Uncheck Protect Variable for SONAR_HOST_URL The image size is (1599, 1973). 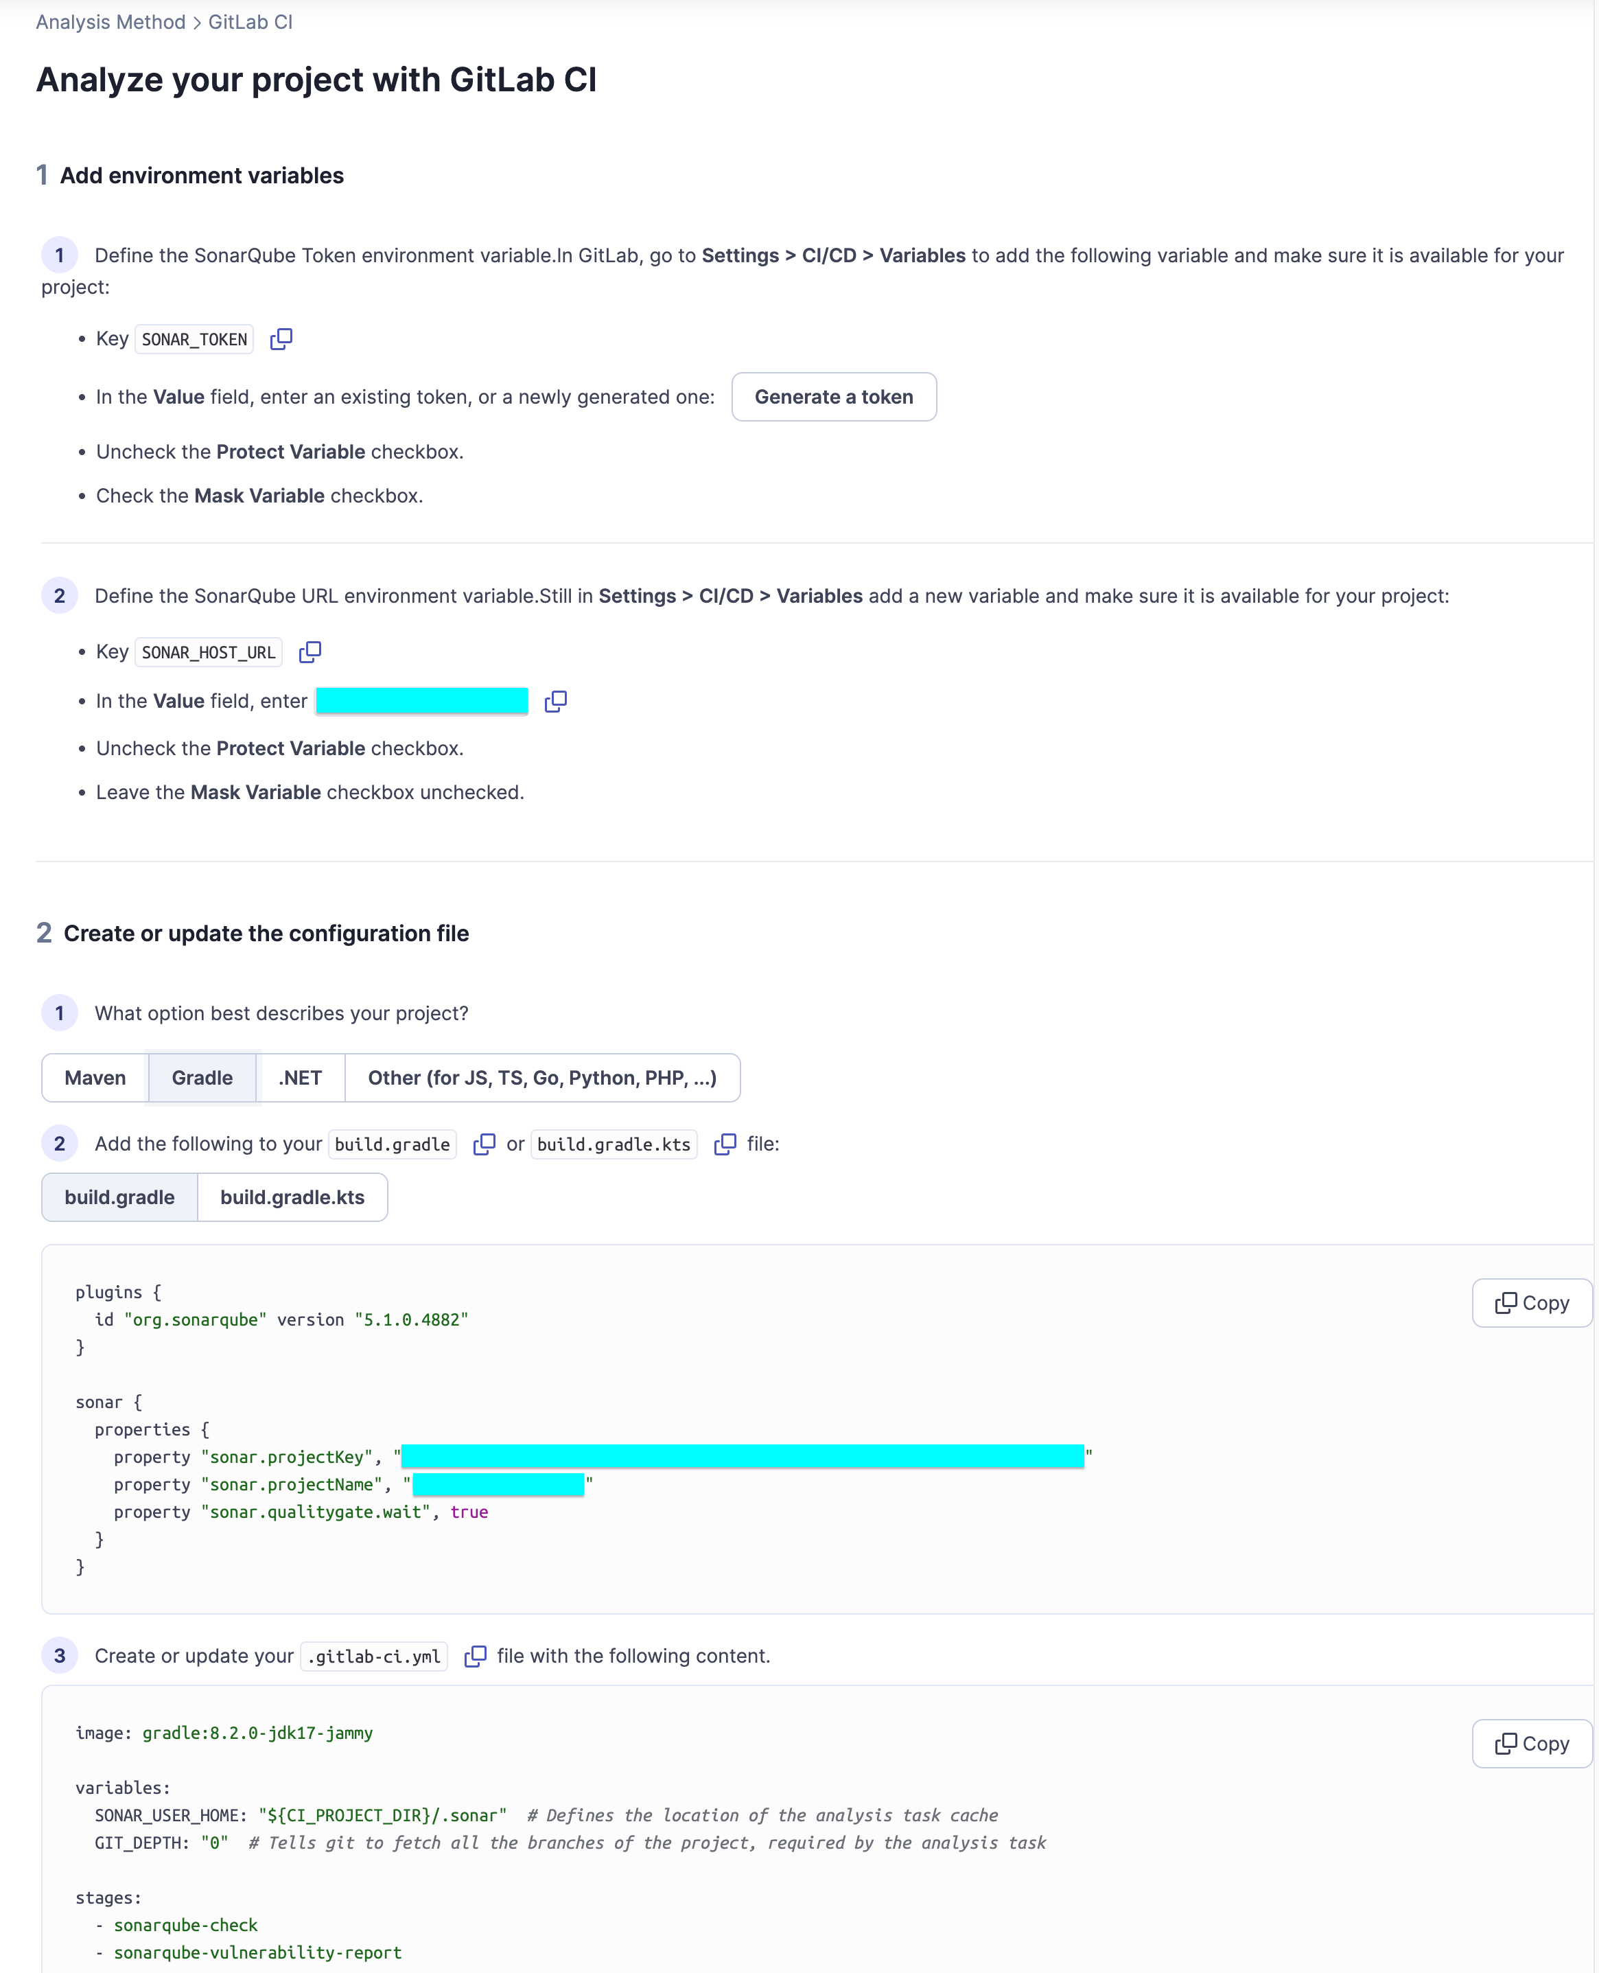279,748
